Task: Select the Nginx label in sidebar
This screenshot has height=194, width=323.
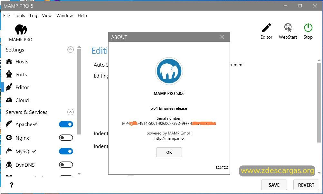Action: pyautogui.click(x=22, y=138)
